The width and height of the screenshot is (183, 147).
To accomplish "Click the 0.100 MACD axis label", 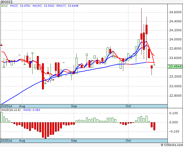I will click(x=174, y=113).
